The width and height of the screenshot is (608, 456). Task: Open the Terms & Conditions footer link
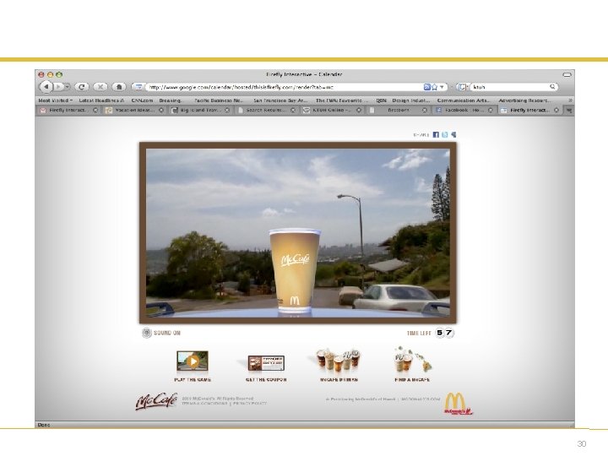tap(204, 404)
